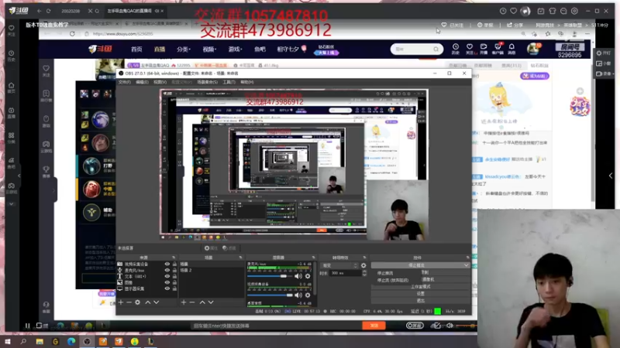Add a new scene in OBS Scenes panel
This screenshot has height=348, width=620.
pos(184,302)
